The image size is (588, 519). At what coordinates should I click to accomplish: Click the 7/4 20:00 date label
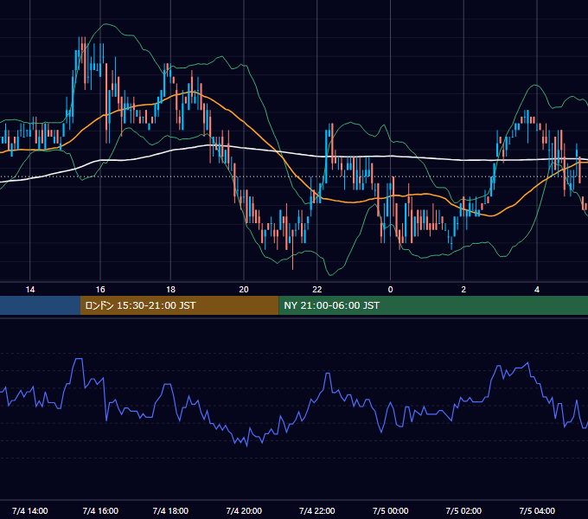click(244, 511)
